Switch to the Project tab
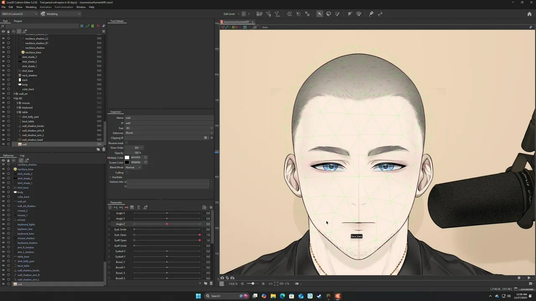536x301 pixels. click(18, 21)
